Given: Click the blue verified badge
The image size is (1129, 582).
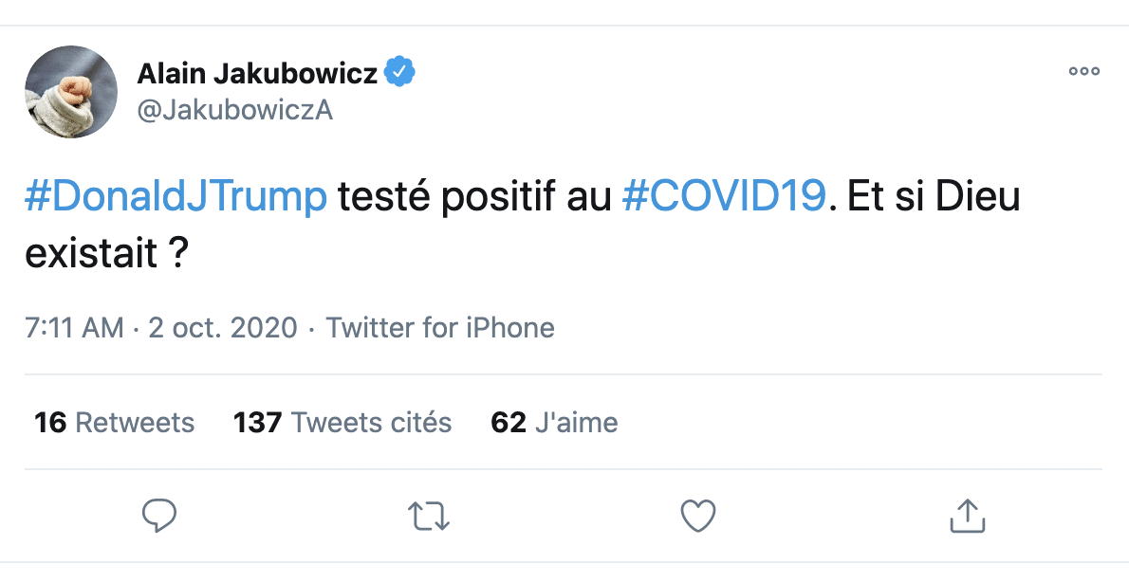Looking at the screenshot, I should click(399, 72).
